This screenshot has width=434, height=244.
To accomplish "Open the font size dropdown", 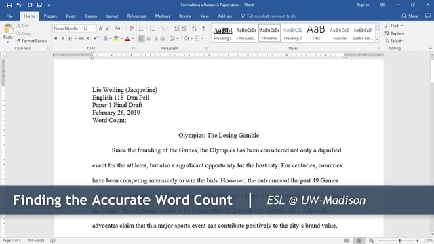I will (x=94, y=28).
